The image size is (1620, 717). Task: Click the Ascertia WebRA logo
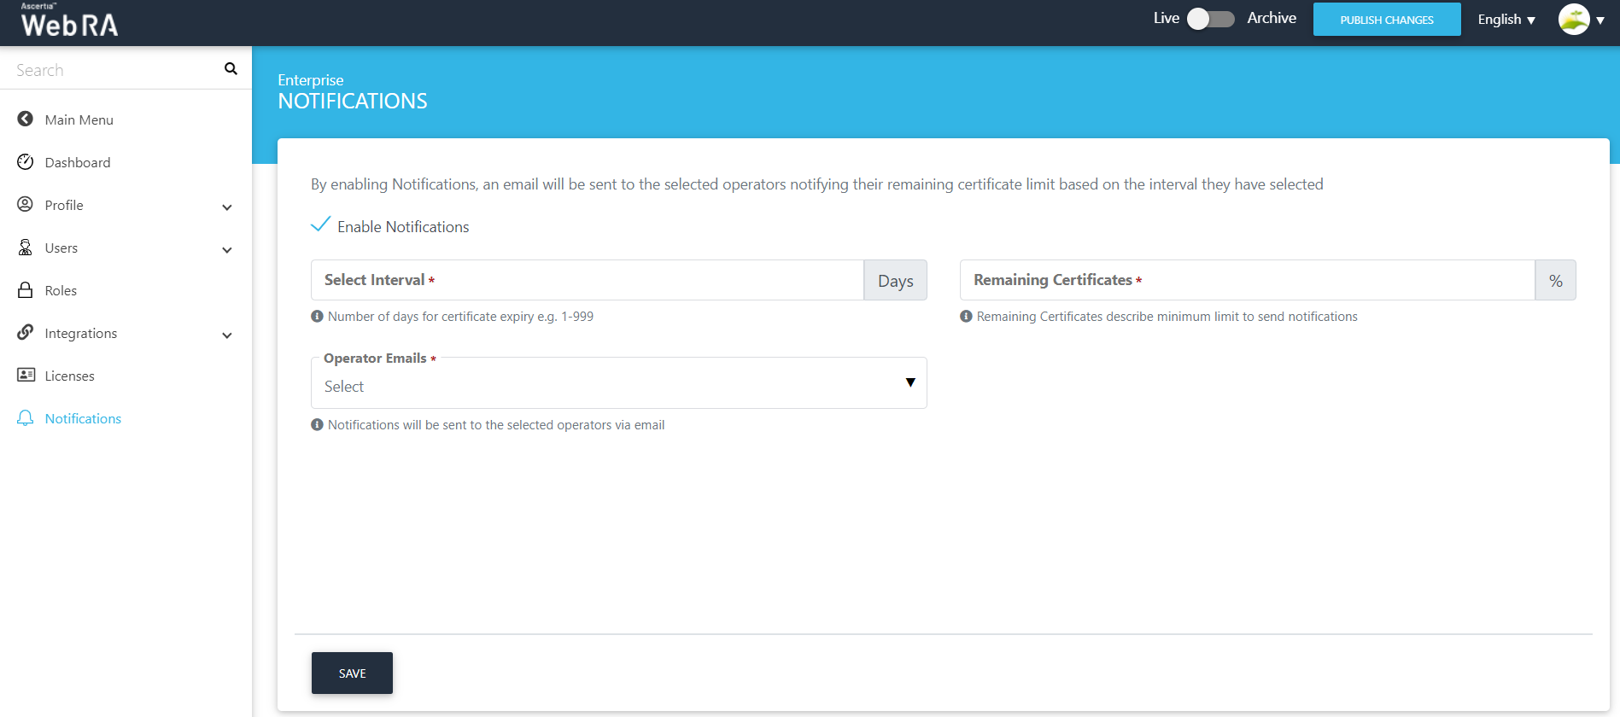(69, 20)
